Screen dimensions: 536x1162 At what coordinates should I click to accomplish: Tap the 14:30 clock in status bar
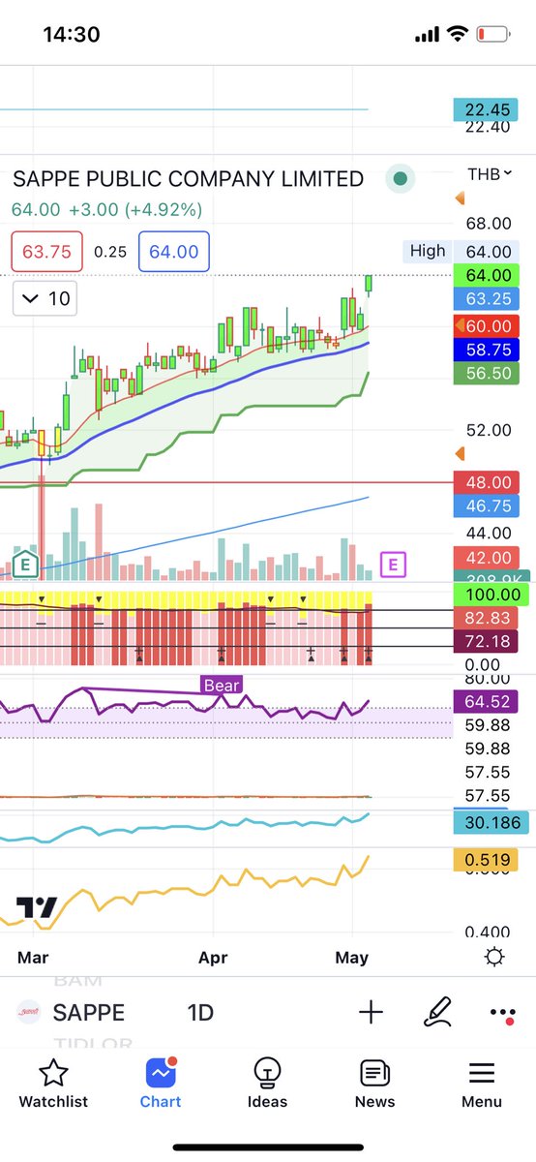(72, 34)
